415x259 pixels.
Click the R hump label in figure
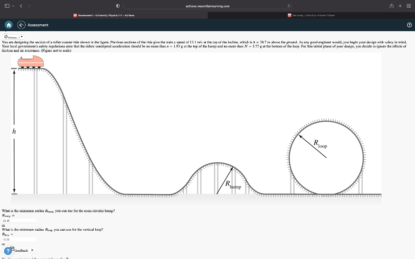click(x=233, y=185)
